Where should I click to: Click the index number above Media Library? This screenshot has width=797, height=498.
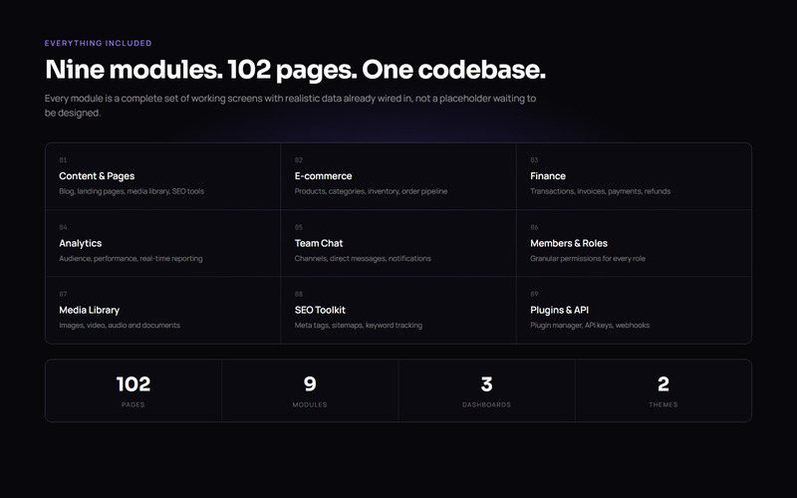point(63,294)
